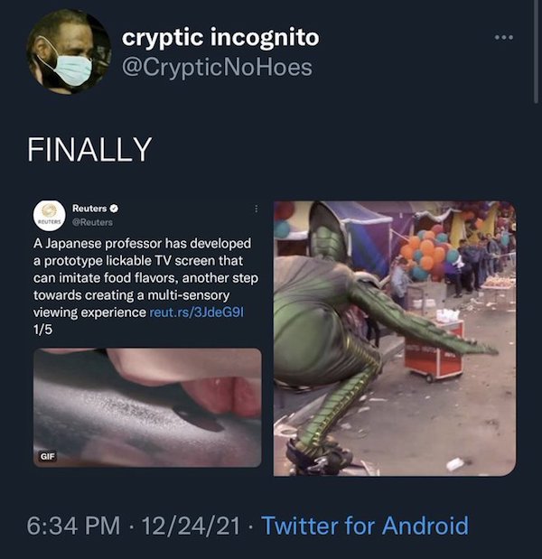The height and width of the screenshot is (559, 542).
Task: Open the quoted Reuters tweet's options menu
Action: 254,210
